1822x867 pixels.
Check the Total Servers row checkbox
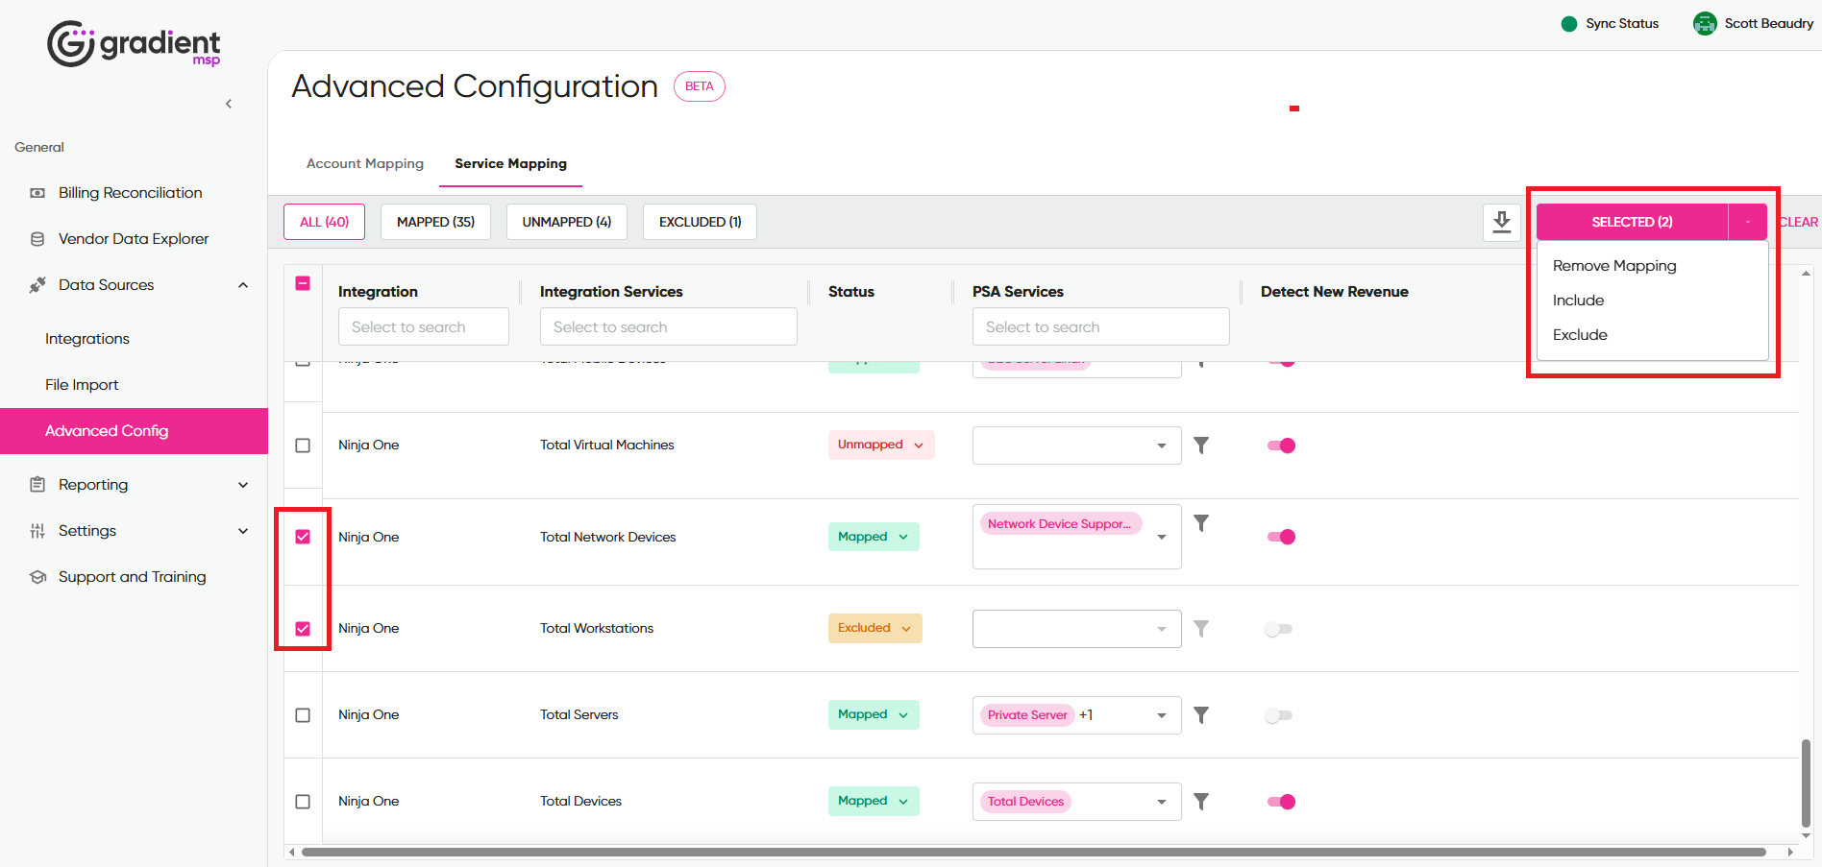[x=303, y=715]
